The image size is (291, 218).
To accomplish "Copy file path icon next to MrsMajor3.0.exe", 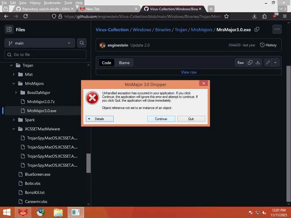I will point(257,29).
